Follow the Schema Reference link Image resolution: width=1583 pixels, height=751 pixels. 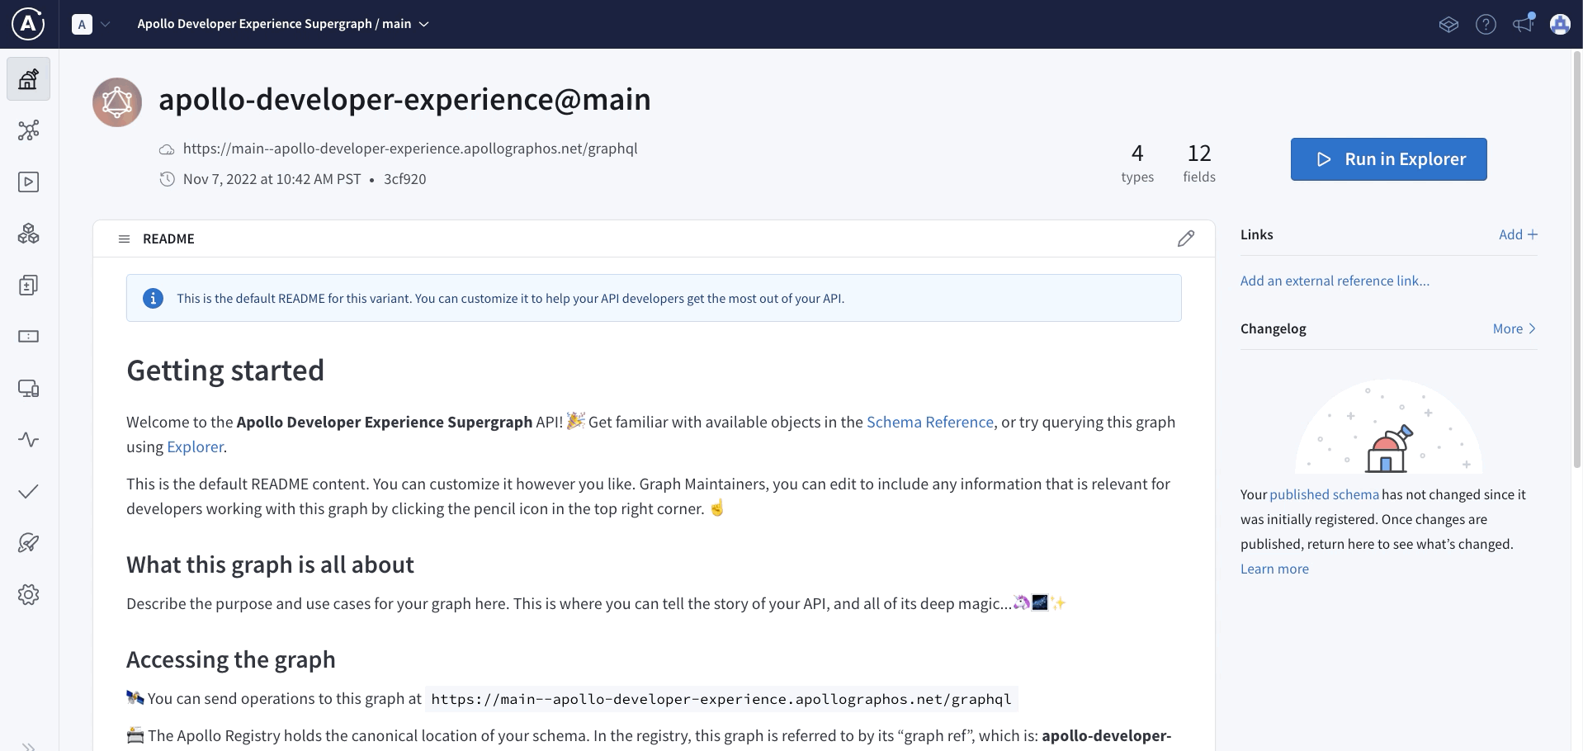point(930,422)
